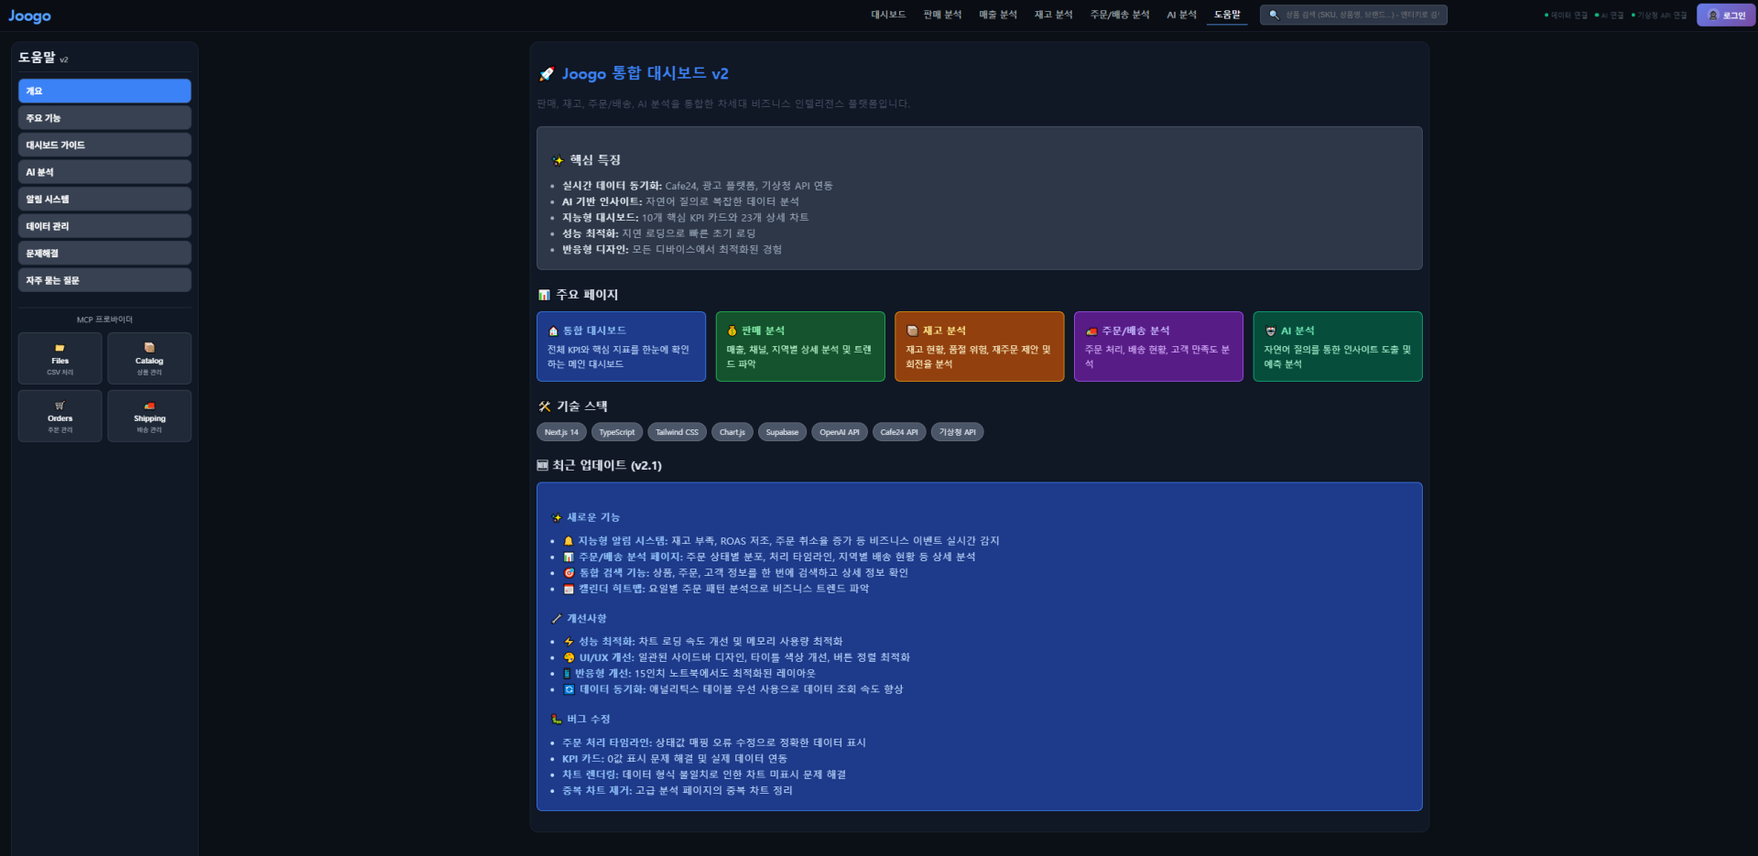
Task: Click the Chart.js tech stack chip
Action: click(x=732, y=432)
